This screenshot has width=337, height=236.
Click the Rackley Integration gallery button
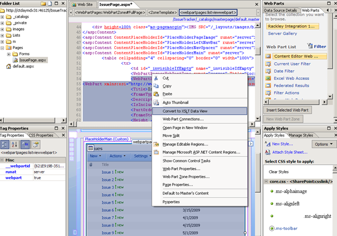coord(293,26)
